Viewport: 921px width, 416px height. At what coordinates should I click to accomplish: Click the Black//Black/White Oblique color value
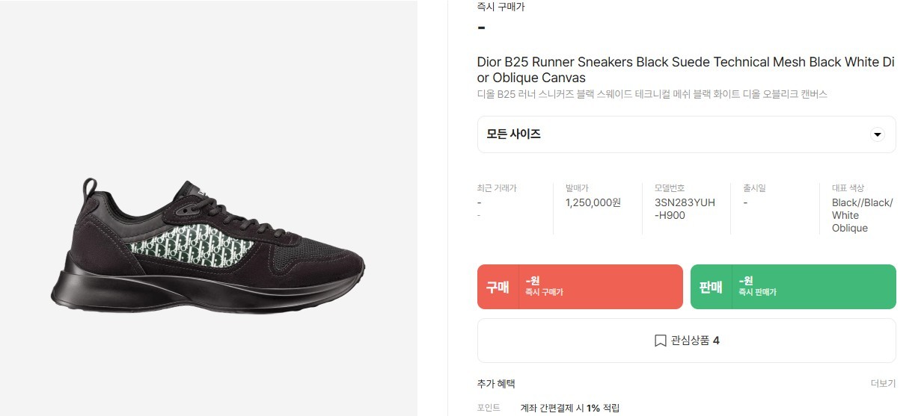coord(862,215)
